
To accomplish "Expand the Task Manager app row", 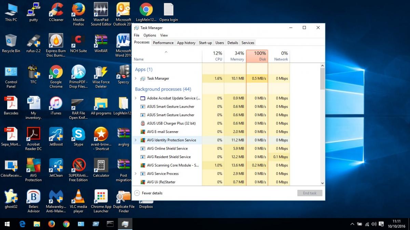I will (136, 78).
